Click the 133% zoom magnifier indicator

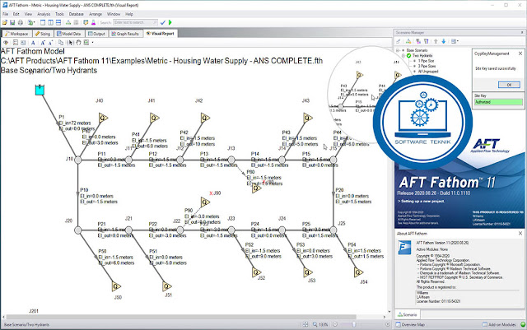(x=320, y=324)
